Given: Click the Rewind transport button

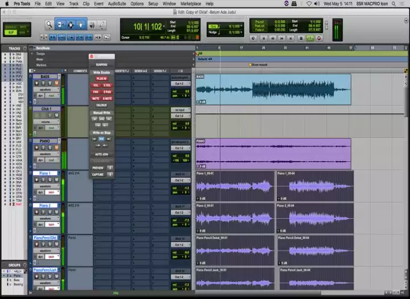Looking at the screenshot, I should tap(274, 38).
